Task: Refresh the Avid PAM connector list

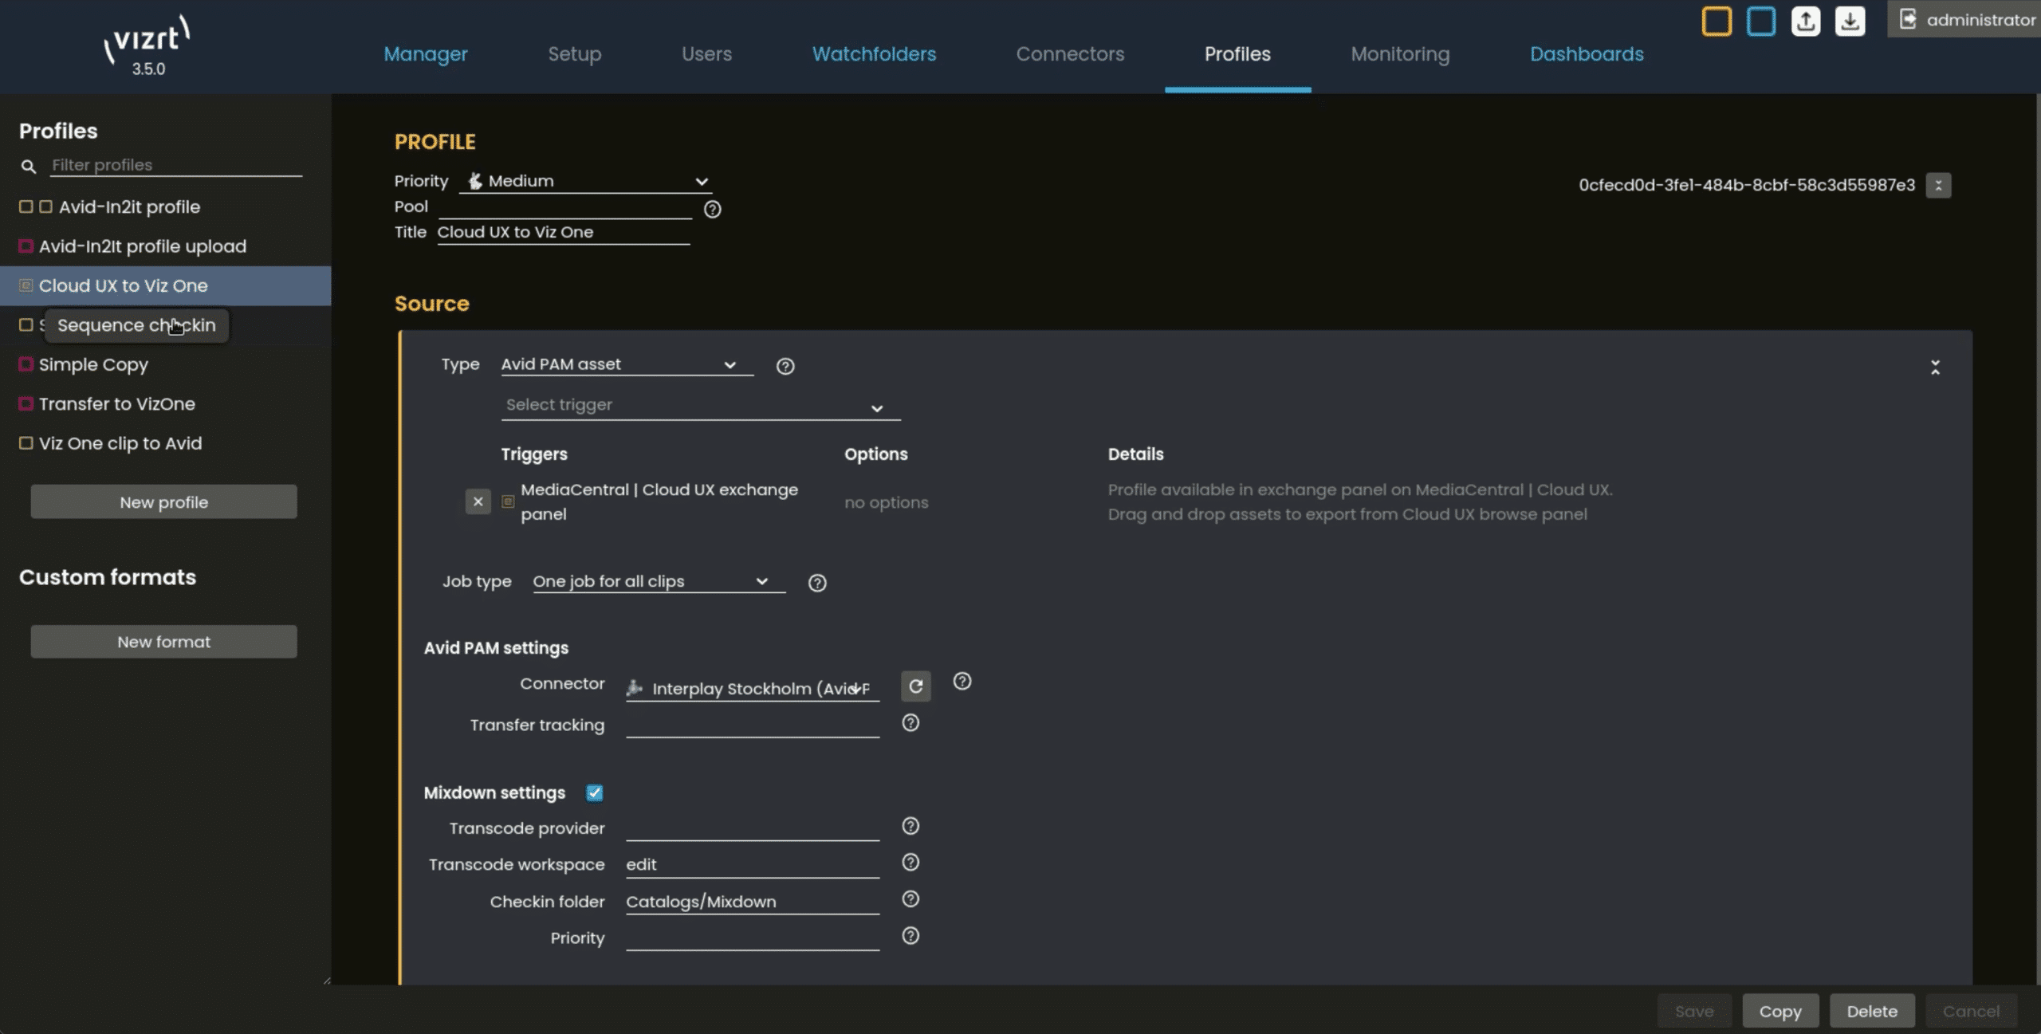Action: [x=915, y=686]
